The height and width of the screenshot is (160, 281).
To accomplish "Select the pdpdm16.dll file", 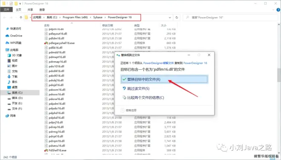I will 57,103.
